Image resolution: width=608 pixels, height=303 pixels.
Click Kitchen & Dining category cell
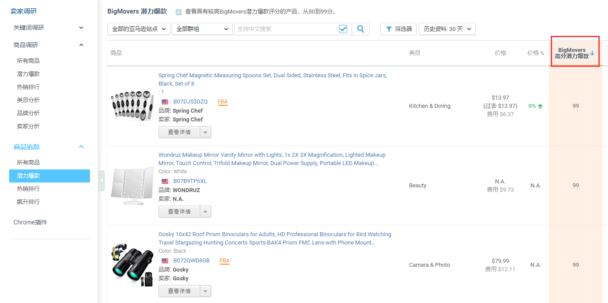click(x=429, y=106)
